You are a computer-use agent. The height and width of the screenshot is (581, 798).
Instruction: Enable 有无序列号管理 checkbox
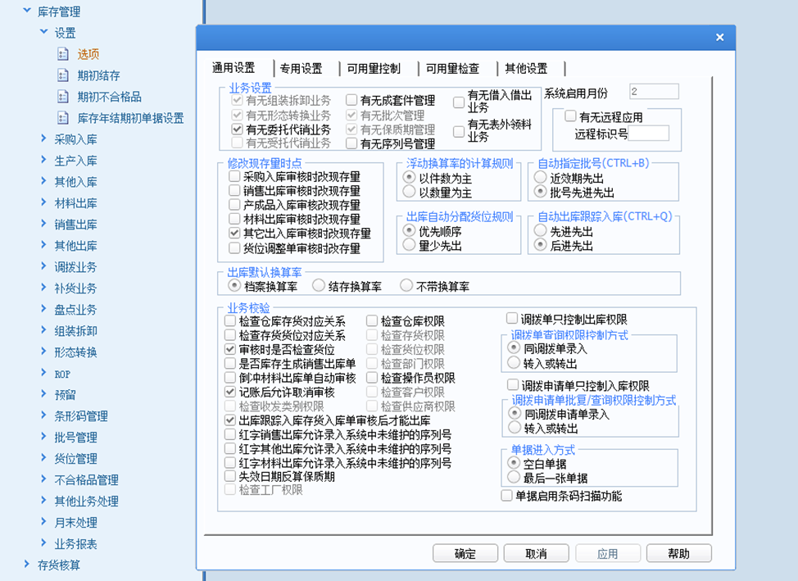click(351, 143)
